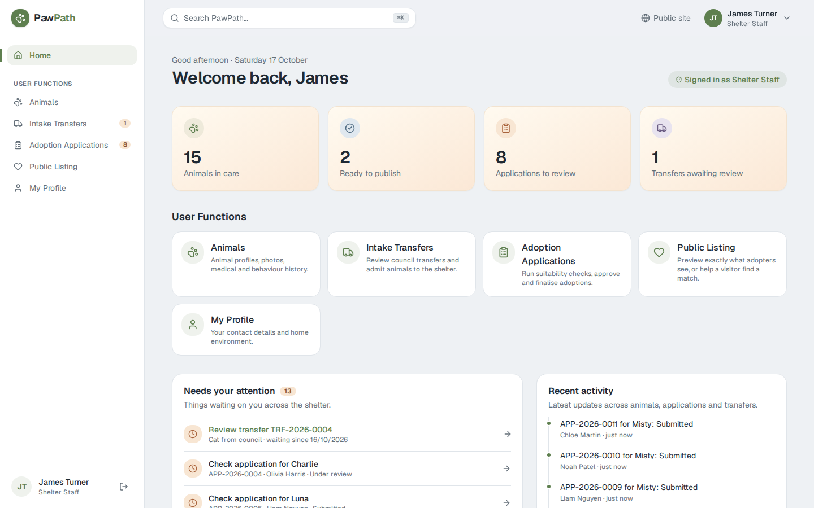Go to Intake Transfers in the sidebar
The height and width of the screenshot is (508, 814).
click(72, 124)
